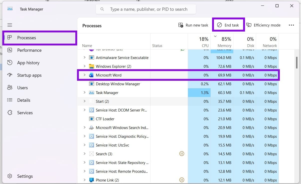Sort by the Network column header

[267, 41]
